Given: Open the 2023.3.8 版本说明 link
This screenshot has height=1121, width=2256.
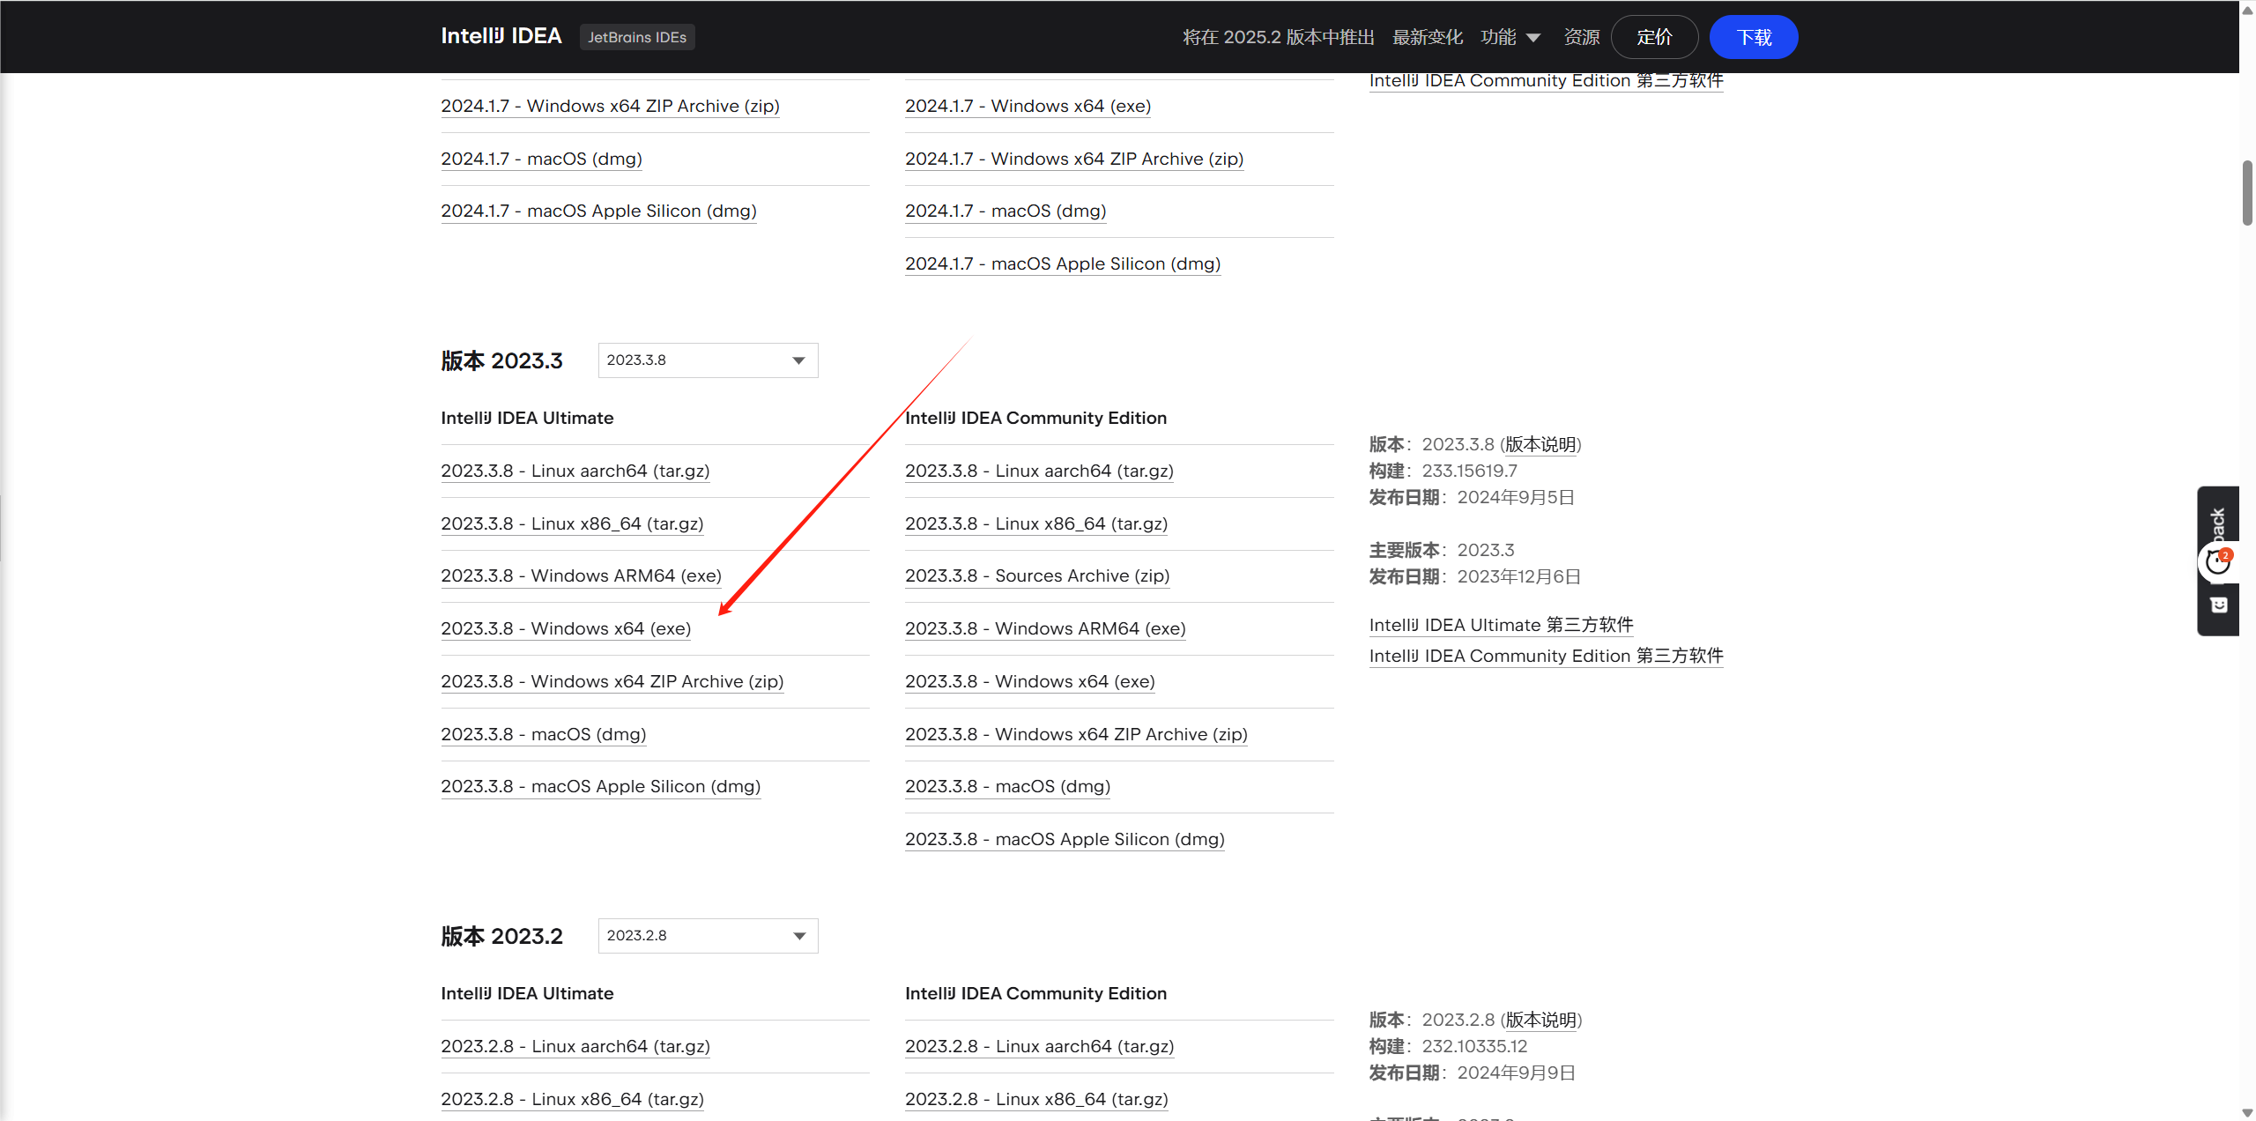Looking at the screenshot, I should 1540,445.
